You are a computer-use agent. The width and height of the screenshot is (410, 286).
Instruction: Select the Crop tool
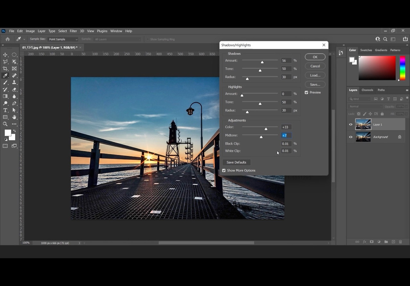(5, 68)
